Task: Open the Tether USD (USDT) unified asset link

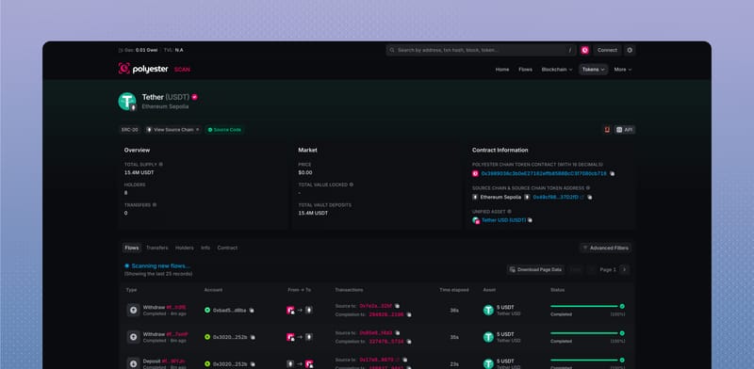Action: tap(503, 220)
